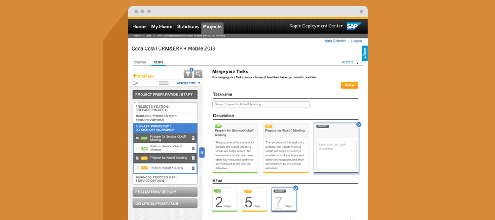
Task: Click the merge-path icon below Add Task
Action: coord(136,83)
